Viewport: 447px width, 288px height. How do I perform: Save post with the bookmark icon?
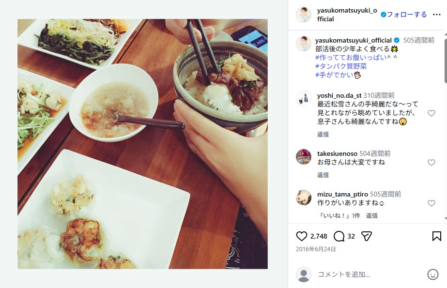(x=436, y=236)
